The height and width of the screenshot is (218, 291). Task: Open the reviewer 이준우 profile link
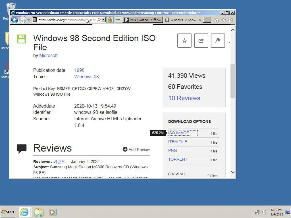coord(59,162)
